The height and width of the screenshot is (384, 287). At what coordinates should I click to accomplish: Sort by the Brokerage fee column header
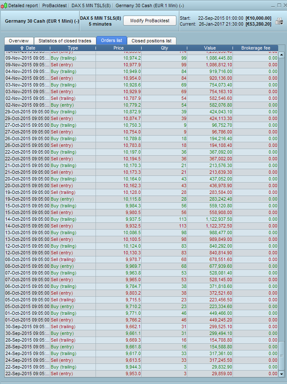click(x=256, y=48)
